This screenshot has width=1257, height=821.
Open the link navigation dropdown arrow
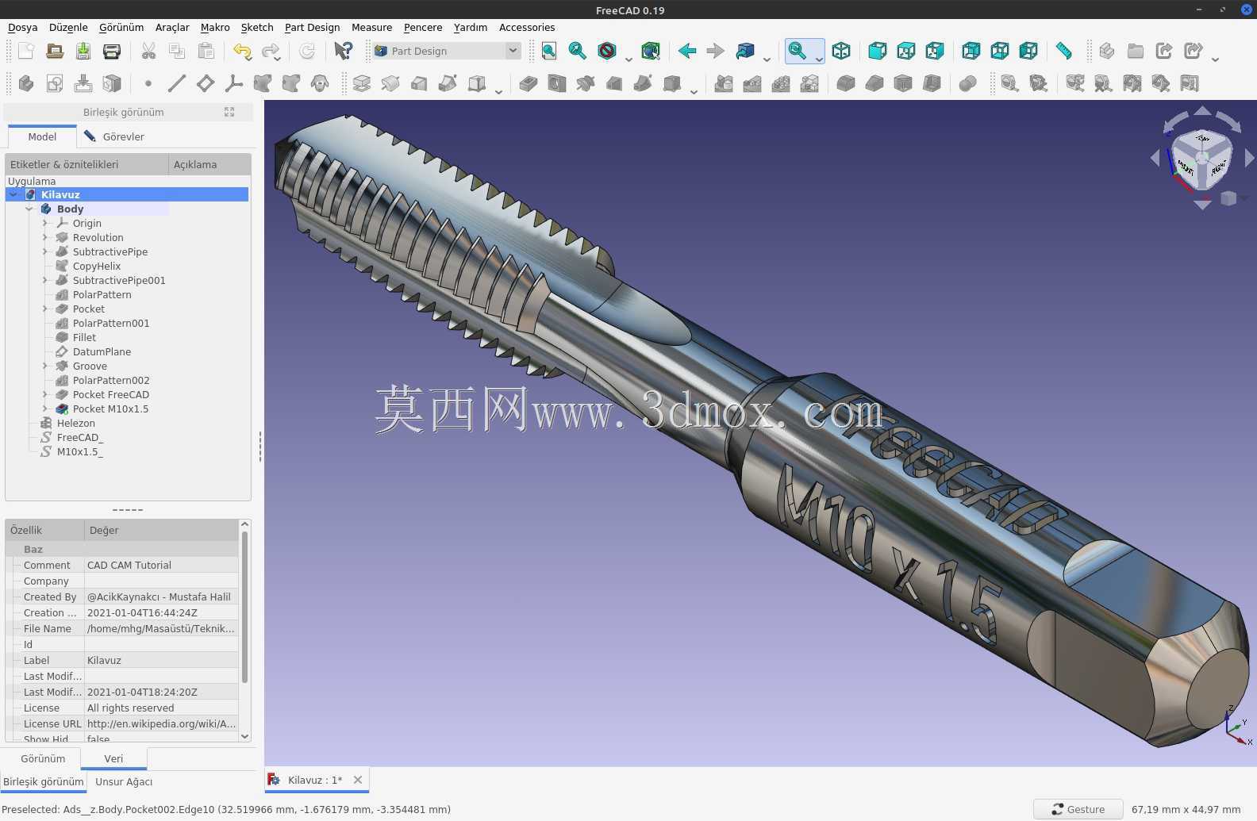[767, 58]
